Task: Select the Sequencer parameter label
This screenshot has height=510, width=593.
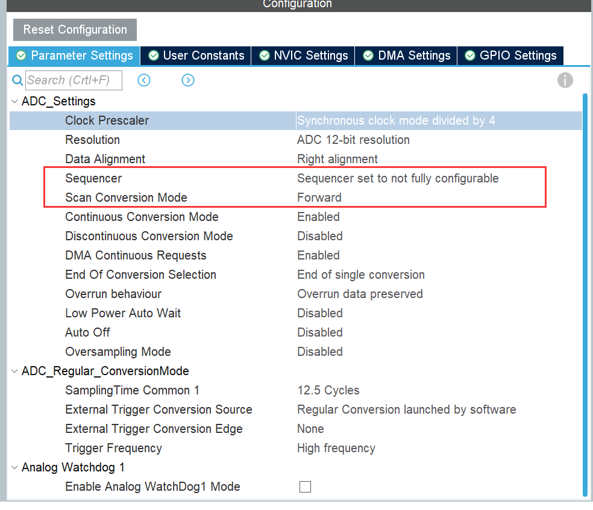Action: click(x=93, y=178)
